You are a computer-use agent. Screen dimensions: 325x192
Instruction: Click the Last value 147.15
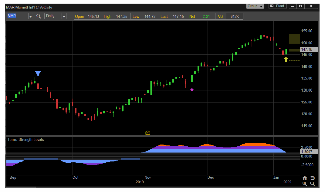tap(178, 17)
